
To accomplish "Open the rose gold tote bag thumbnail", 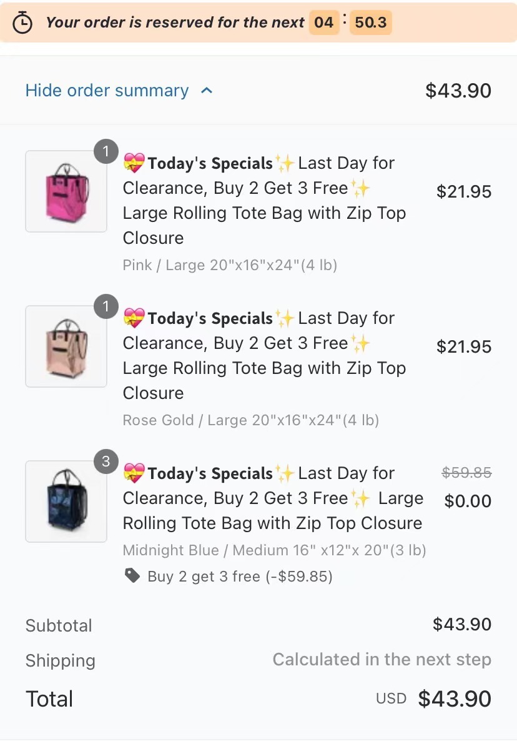I will 66,346.
